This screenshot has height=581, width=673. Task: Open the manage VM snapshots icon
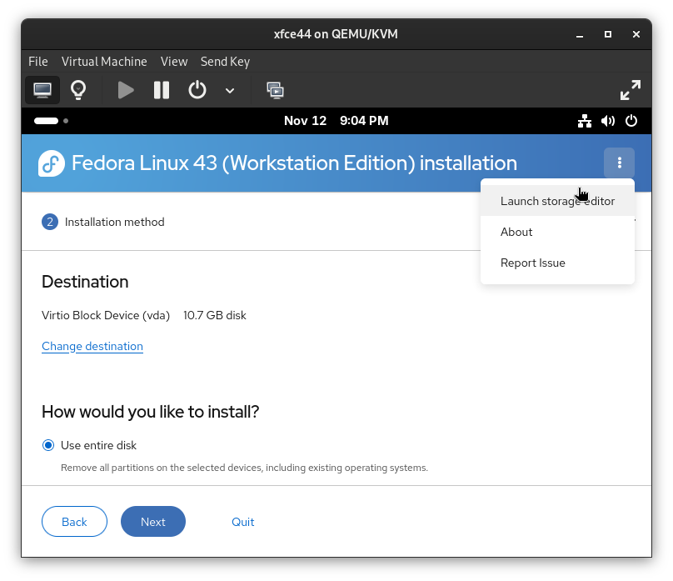point(275,90)
